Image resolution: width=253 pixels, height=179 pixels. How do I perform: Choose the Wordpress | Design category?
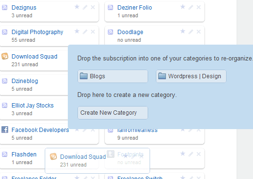point(191,76)
